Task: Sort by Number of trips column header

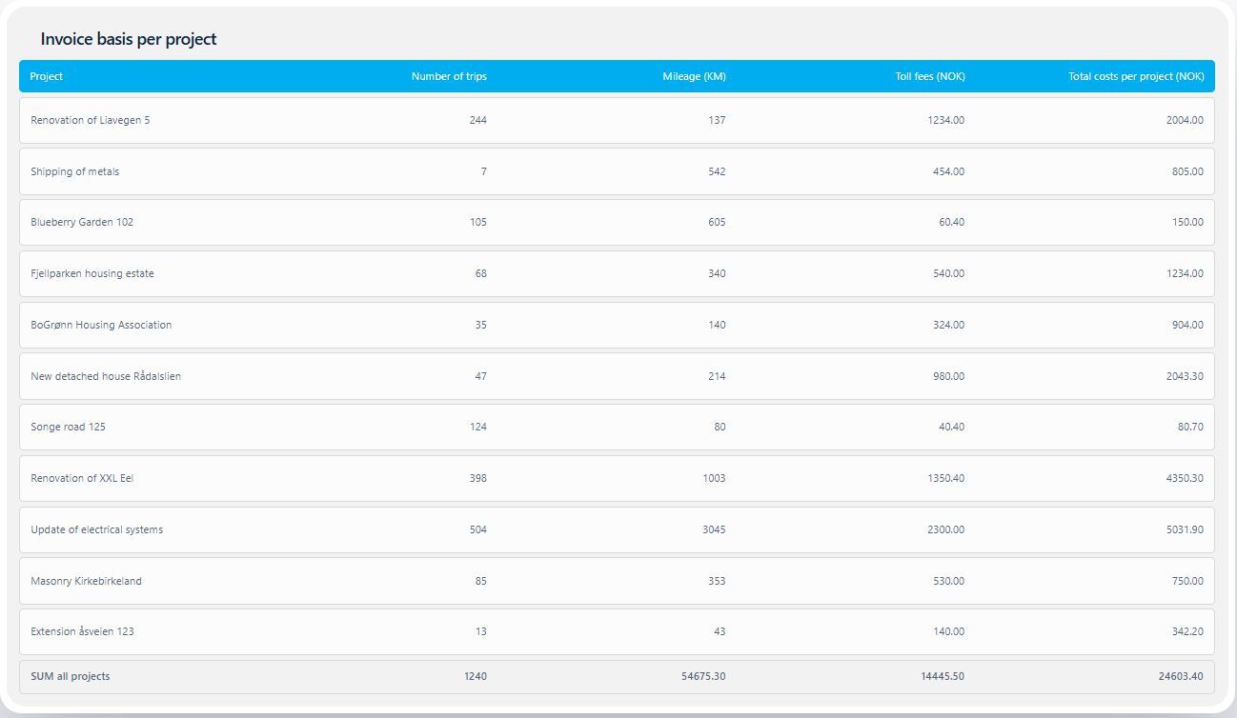Action: coord(449,76)
